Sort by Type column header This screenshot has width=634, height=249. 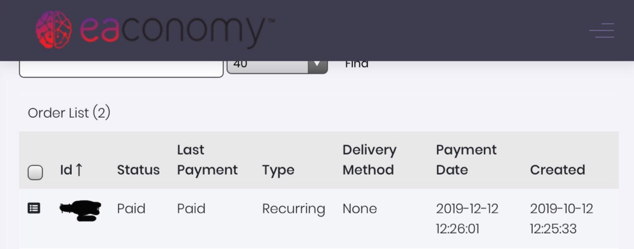pos(278,171)
